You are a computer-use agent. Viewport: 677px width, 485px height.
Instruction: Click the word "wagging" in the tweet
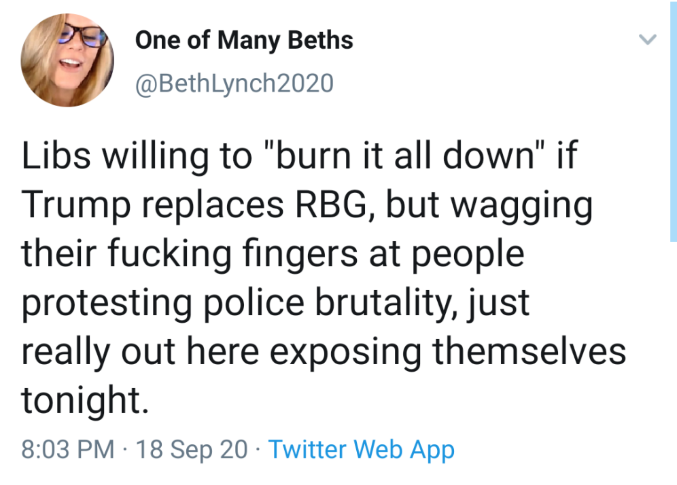pos(522,206)
